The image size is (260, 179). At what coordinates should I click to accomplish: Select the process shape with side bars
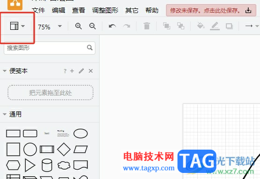[x=47, y=150]
